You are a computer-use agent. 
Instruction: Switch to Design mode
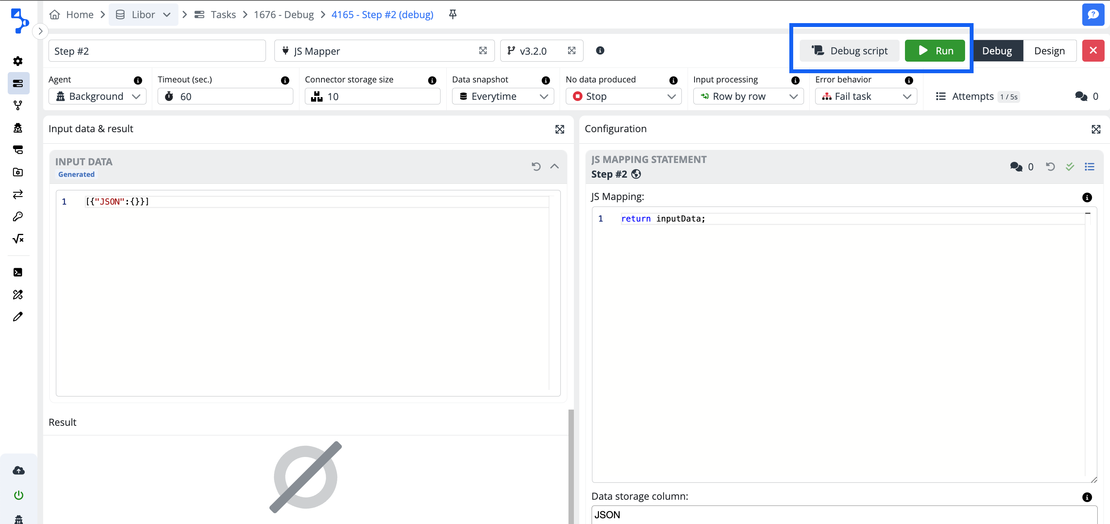pos(1049,51)
